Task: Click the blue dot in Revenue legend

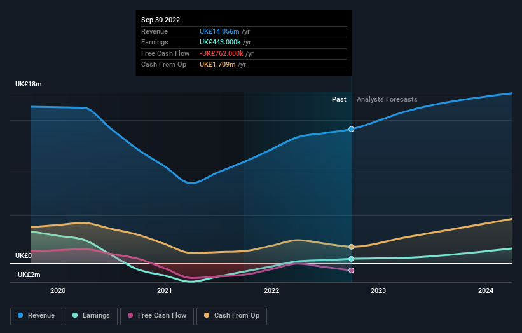Action: coord(20,315)
